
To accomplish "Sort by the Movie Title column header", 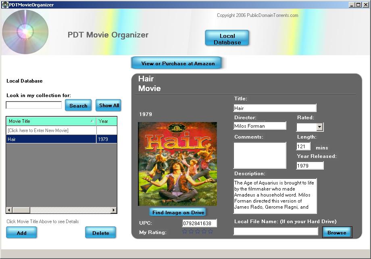I will 51,121.
